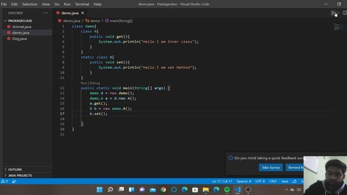The width and height of the screenshot is (347, 195).
Task: Open the Cortana circle icon in taskbar
Action: 174,190
